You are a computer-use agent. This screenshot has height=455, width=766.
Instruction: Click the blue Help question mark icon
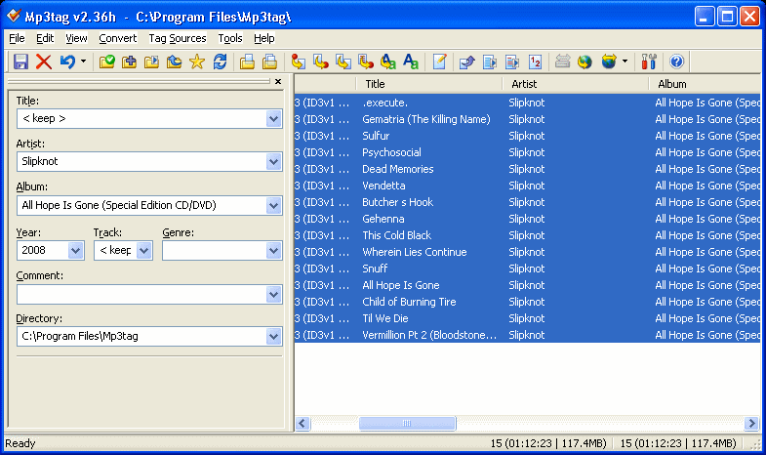pyautogui.click(x=676, y=62)
